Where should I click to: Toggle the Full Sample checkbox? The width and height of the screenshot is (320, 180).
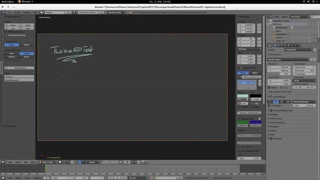pyautogui.click(x=269, y=105)
